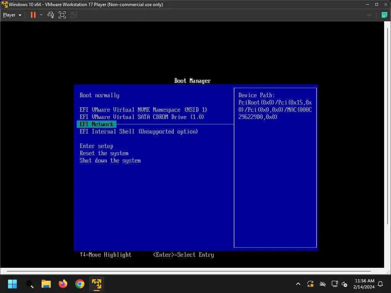Select EFI VMware Virtual NVME Namespace entry

[x=143, y=109]
